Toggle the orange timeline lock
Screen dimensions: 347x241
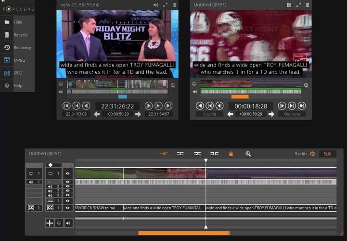pyautogui.click(x=231, y=154)
